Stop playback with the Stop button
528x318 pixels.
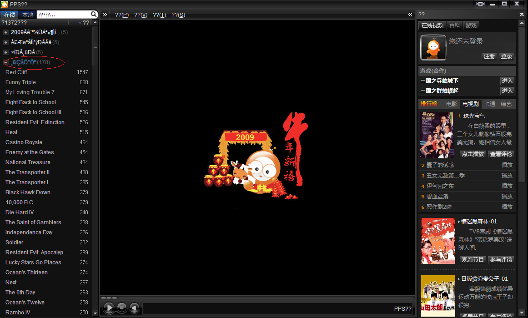click(122, 308)
